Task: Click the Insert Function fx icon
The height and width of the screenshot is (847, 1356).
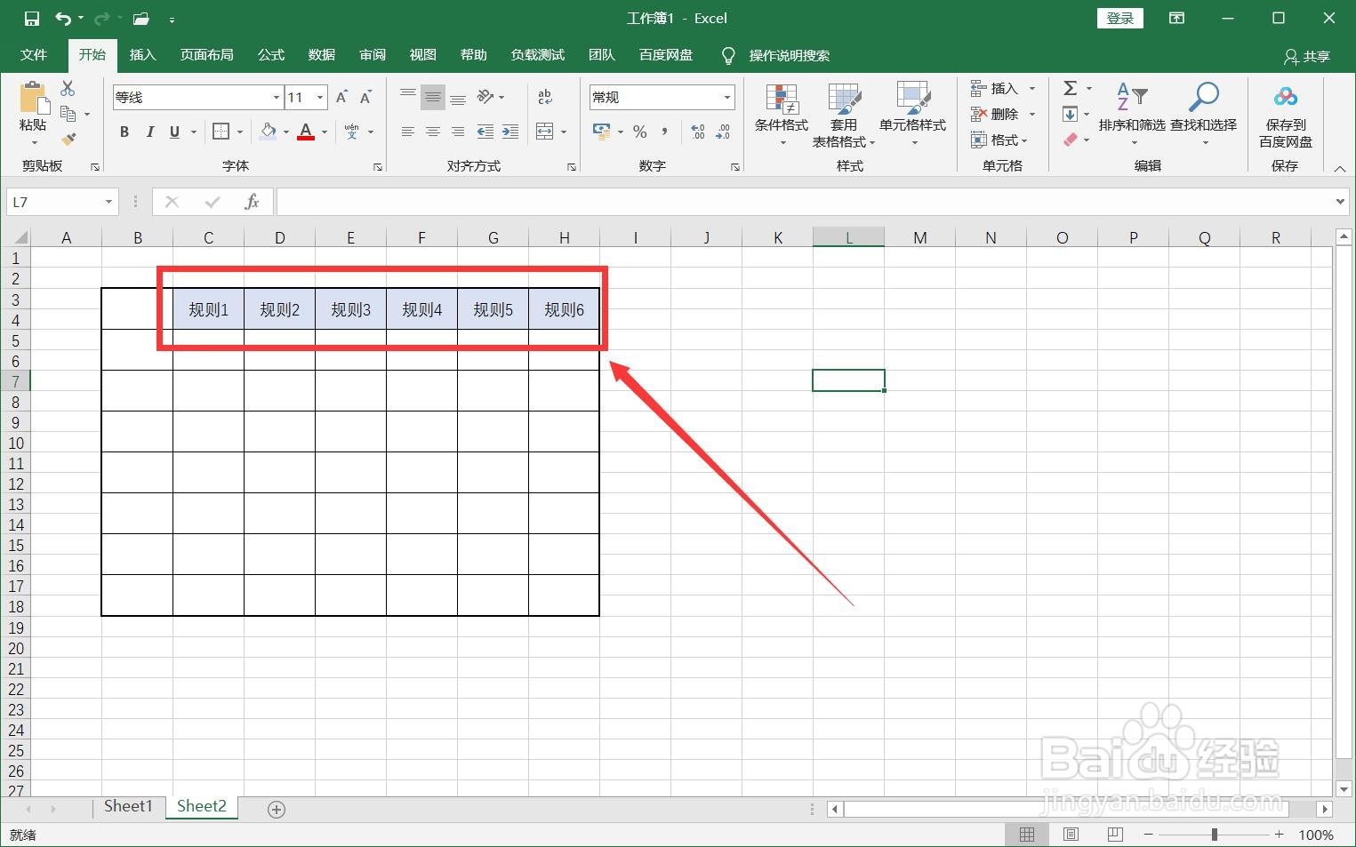Action: (252, 202)
